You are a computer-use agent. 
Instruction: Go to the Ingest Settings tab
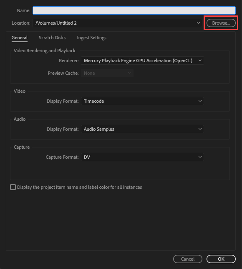[91, 38]
